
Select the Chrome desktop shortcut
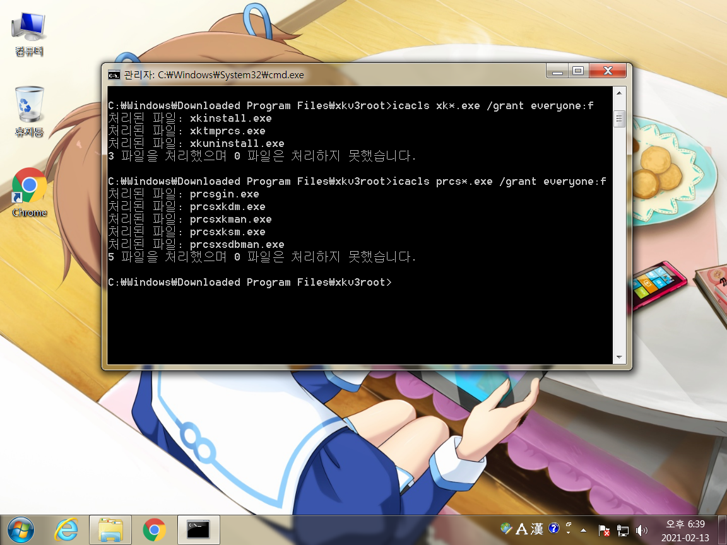29,193
